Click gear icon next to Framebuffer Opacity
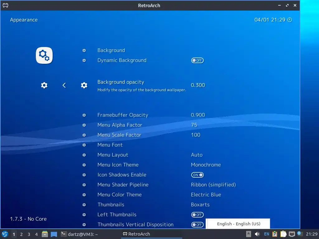Screen dimensions: 319x239 (x=84, y=115)
